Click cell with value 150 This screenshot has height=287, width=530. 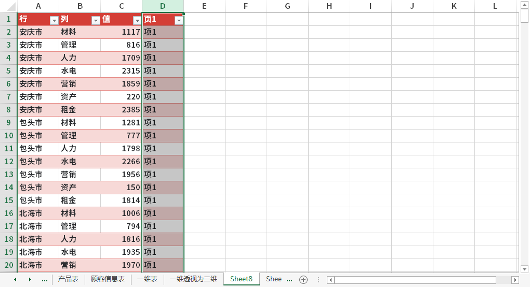(x=122, y=188)
